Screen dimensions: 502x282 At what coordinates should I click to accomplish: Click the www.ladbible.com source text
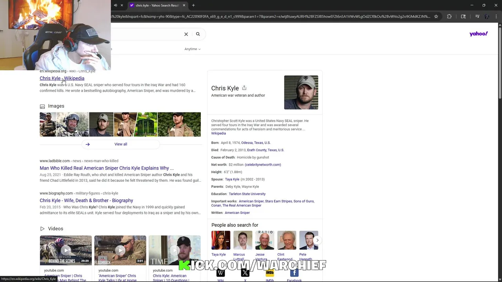tap(55, 161)
